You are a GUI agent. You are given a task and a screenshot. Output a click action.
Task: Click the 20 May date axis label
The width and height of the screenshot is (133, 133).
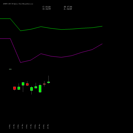click(39, 126)
